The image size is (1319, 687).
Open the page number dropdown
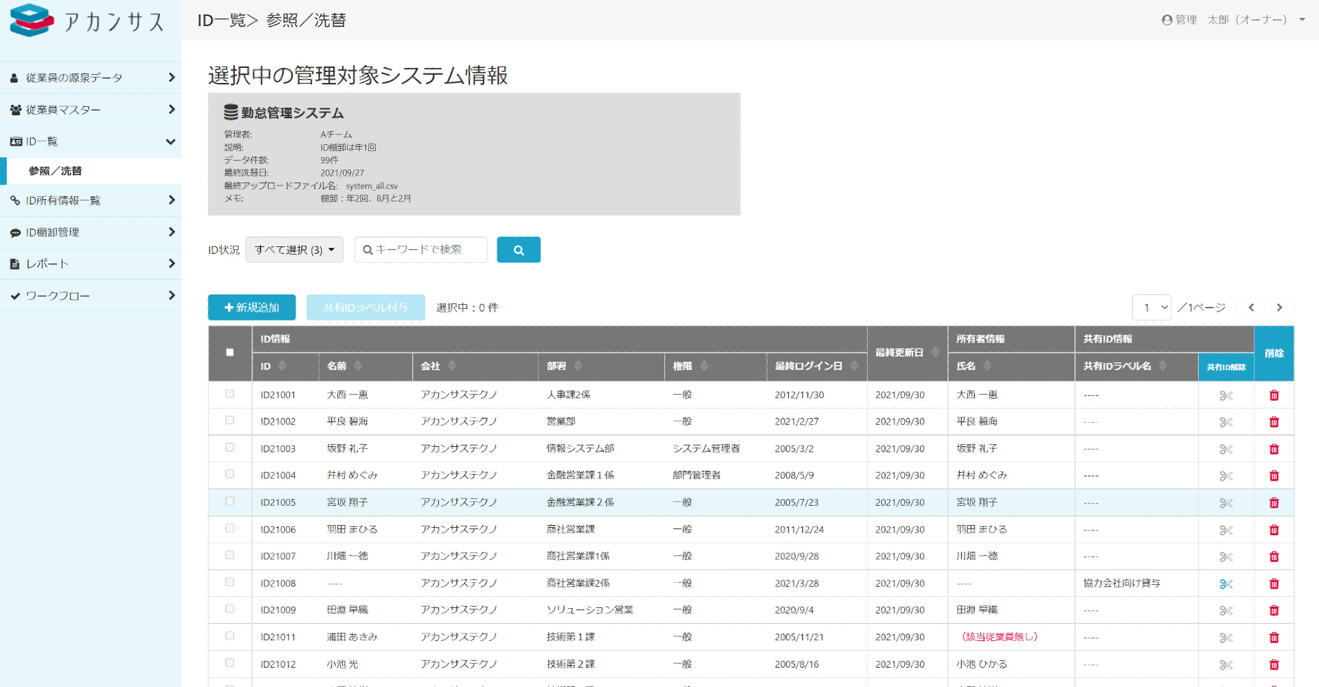pos(1152,307)
